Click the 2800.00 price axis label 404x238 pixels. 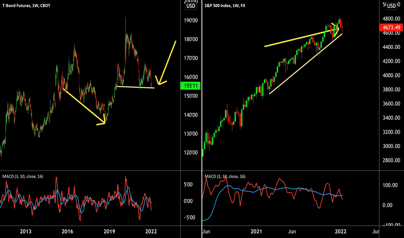[391, 160]
